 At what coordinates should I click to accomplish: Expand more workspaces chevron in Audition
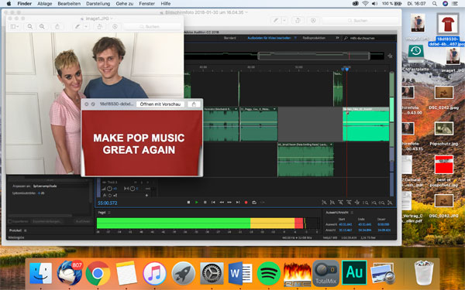tap(337, 38)
